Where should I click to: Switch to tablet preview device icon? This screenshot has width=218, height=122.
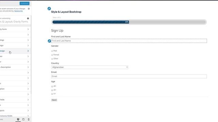(24, 119)
